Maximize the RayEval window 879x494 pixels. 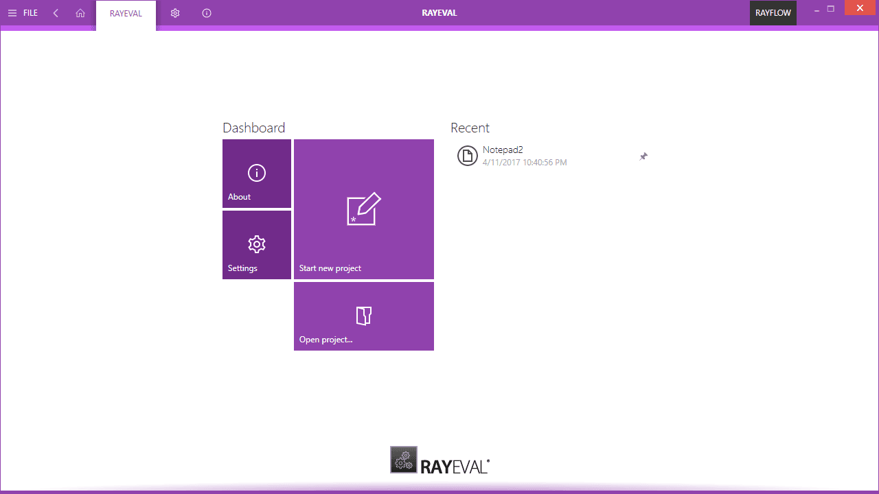click(x=831, y=9)
